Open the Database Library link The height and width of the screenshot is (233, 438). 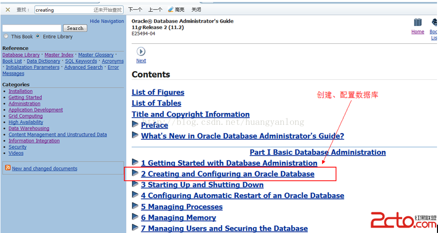tap(21, 55)
